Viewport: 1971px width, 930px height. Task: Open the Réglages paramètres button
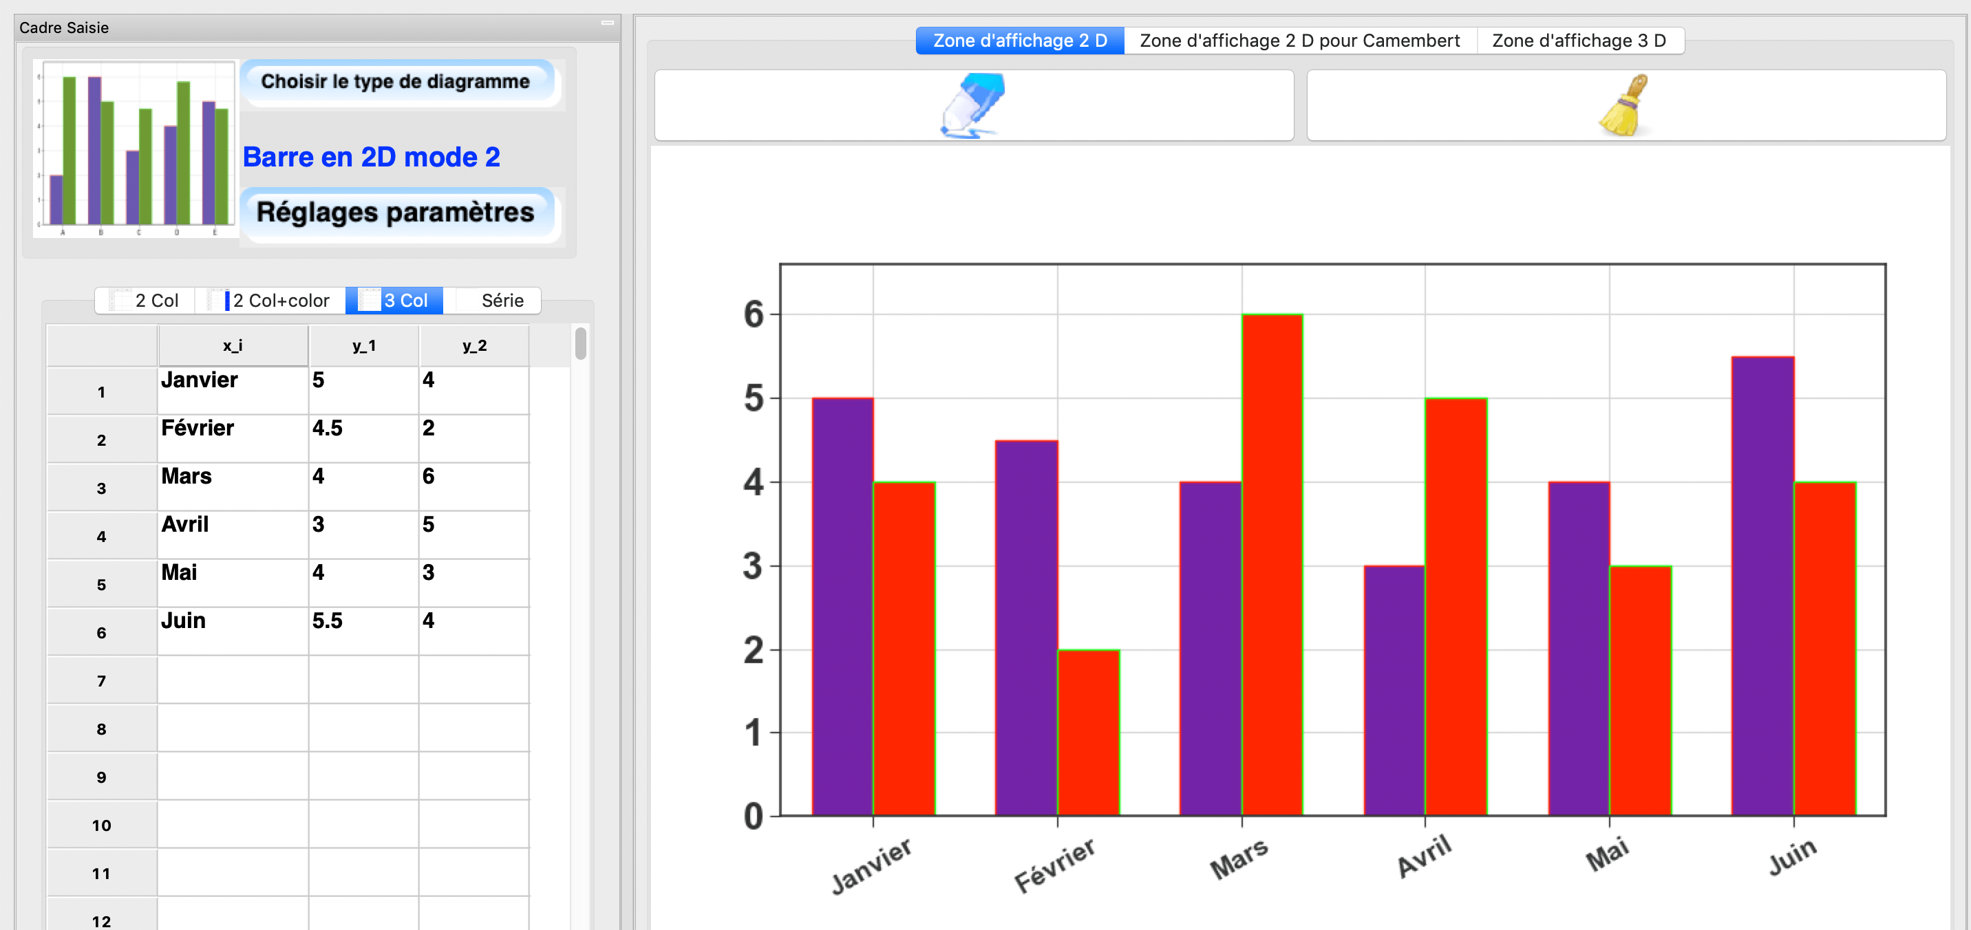[396, 213]
